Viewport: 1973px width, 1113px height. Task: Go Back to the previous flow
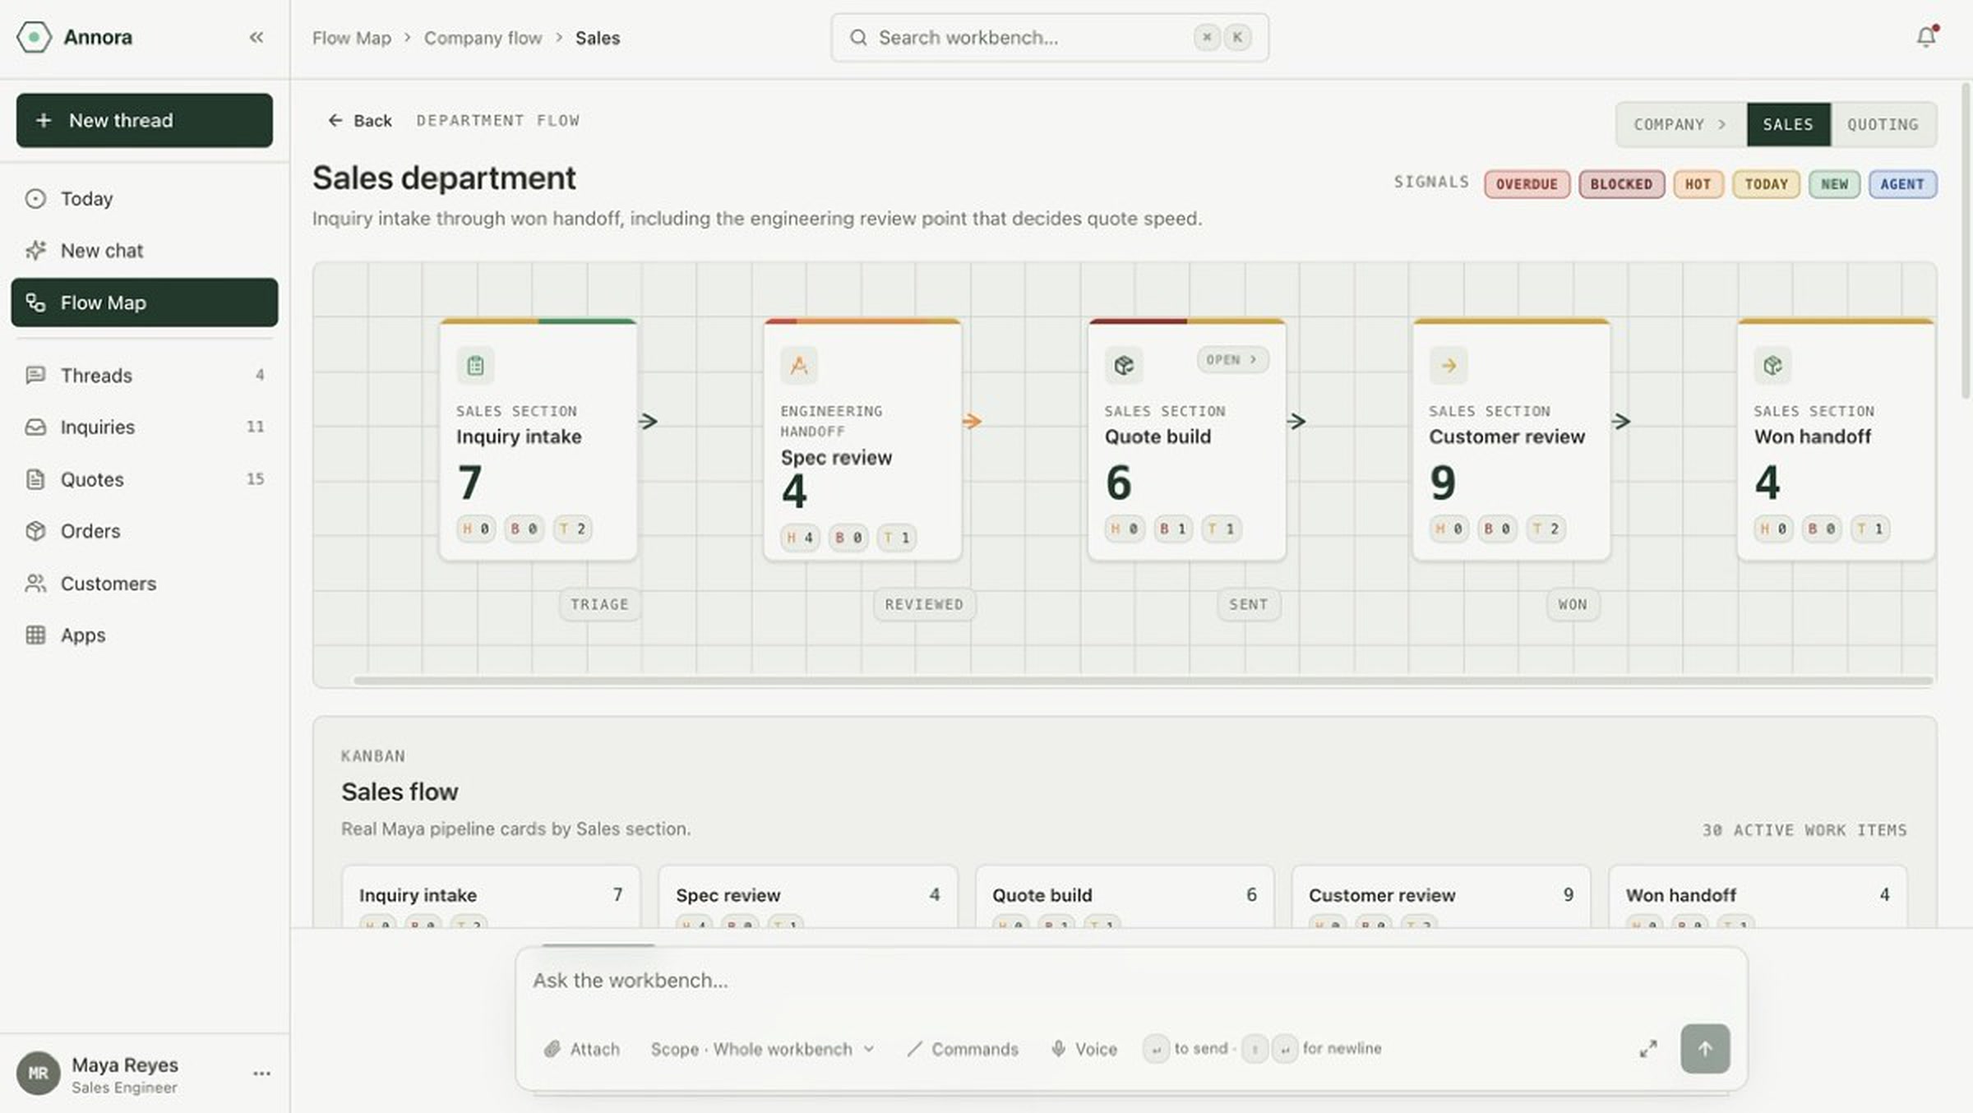tap(360, 121)
